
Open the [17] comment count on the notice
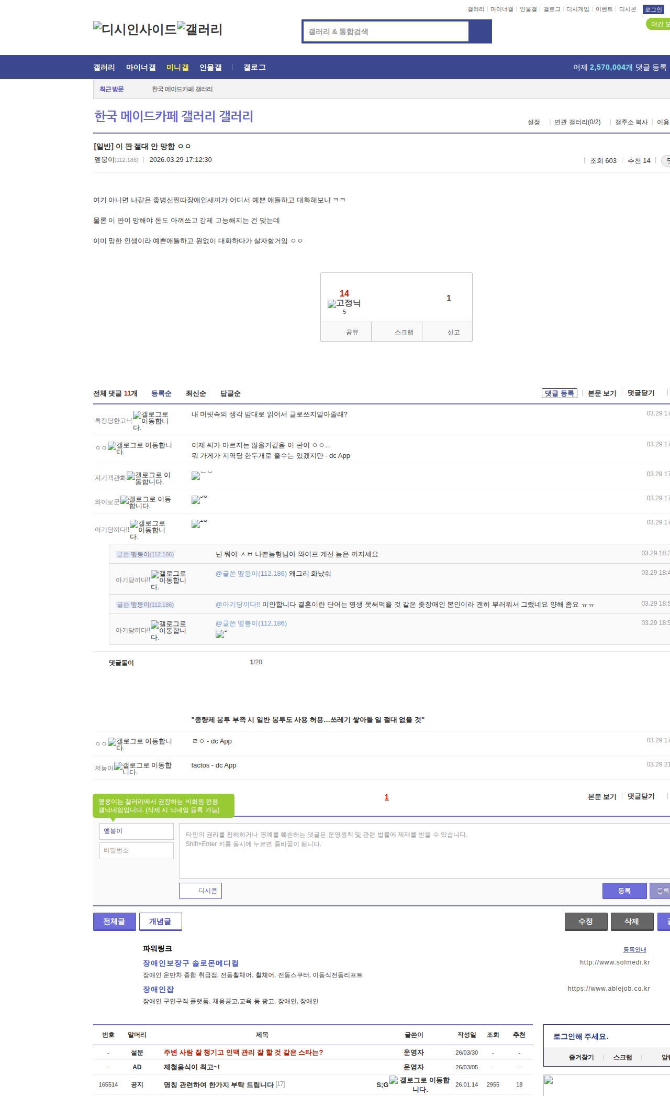[281, 1084]
